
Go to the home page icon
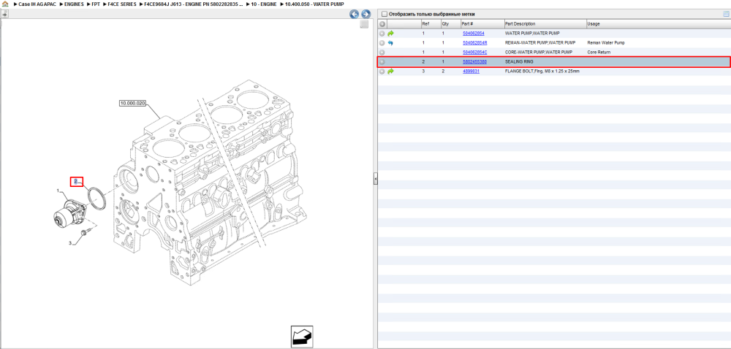pyautogui.click(x=4, y=4)
